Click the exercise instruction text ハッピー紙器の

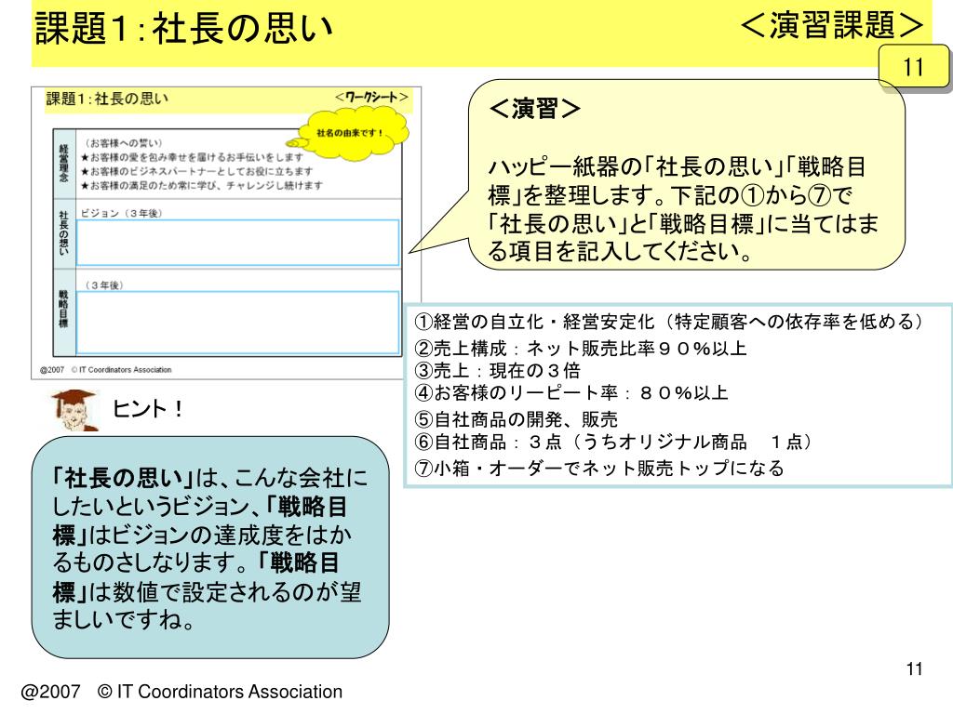click(683, 208)
